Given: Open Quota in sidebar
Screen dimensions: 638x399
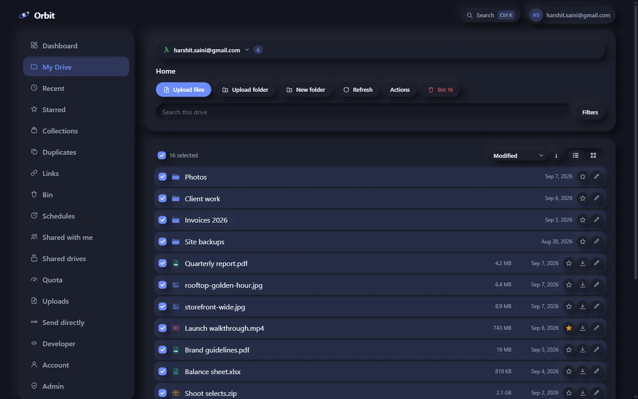Looking at the screenshot, I should click(x=76, y=280).
